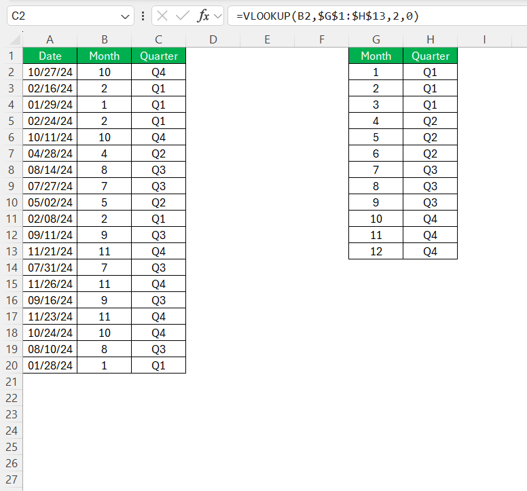The height and width of the screenshot is (491, 527).
Task: Click month value 4 in column B
Action: pyautogui.click(x=104, y=153)
